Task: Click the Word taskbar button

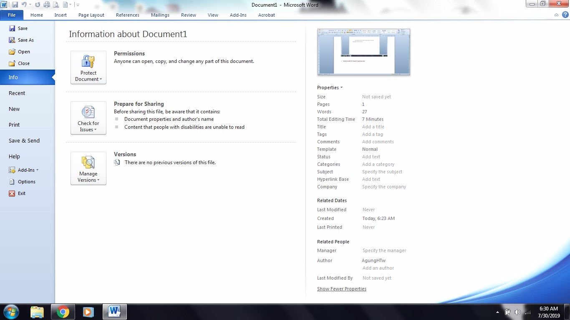Action: (114, 312)
